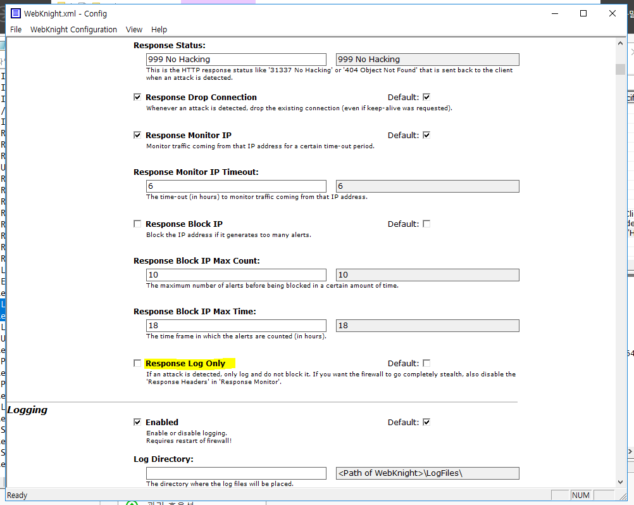Viewport: 634px width, 505px height.
Task: Click the scroll up arrow of settings pane
Action: pos(620,43)
